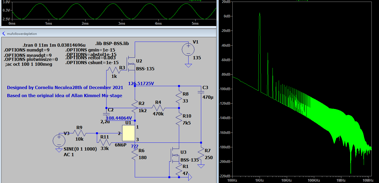This screenshot has width=379, height=183.
Task: Select the .OPTIONS cshunt=1e-15 directive
Action: (92, 63)
